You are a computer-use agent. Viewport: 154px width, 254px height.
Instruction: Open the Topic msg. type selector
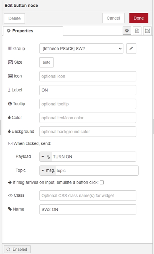point(48,170)
